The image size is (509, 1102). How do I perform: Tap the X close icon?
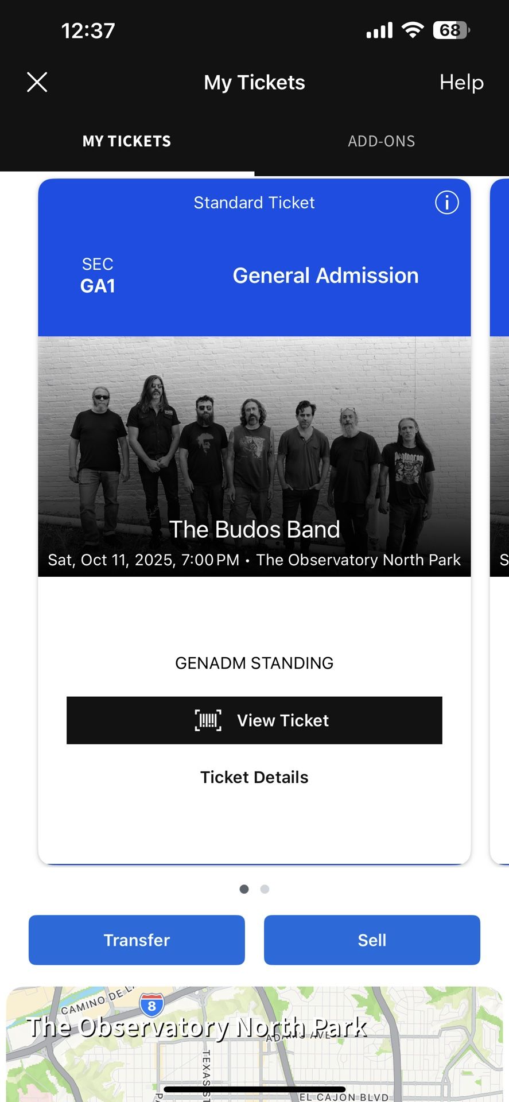click(x=37, y=82)
